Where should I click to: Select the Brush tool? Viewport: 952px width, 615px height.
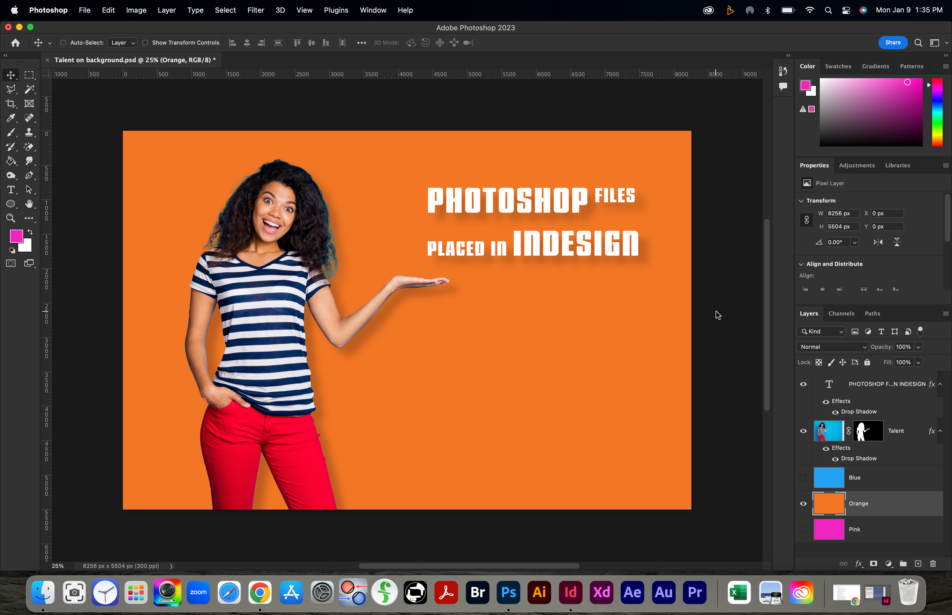(11, 132)
